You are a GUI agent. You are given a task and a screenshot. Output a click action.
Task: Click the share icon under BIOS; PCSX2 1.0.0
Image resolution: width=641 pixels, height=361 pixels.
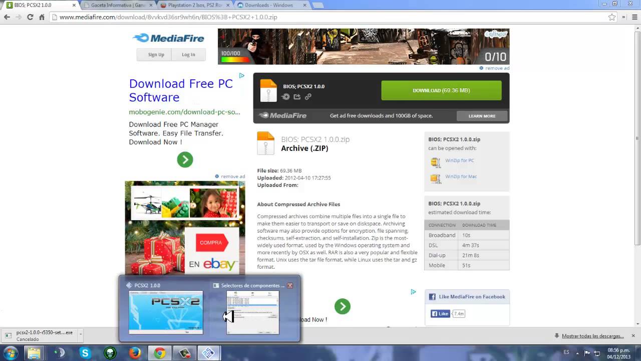point(297,97)
